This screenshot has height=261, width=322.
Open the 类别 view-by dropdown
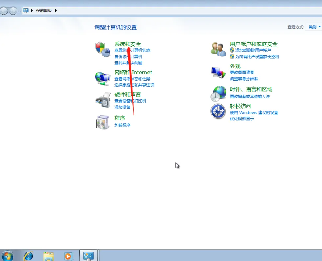click(314, 27)
